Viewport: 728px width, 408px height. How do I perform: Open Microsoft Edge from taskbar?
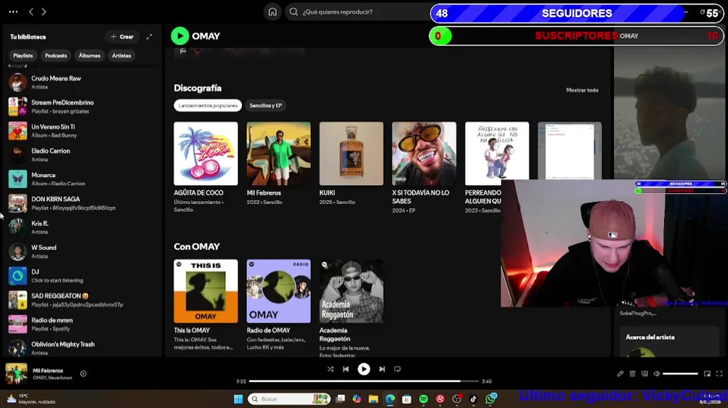point(390,399)
